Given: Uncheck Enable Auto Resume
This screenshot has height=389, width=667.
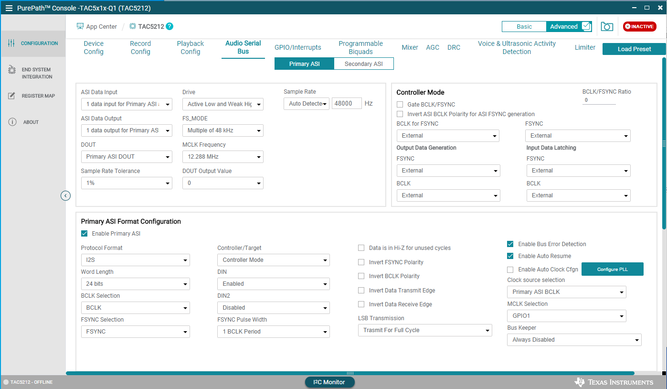Looking at the screenshot, I should click(x=510, y=256).
